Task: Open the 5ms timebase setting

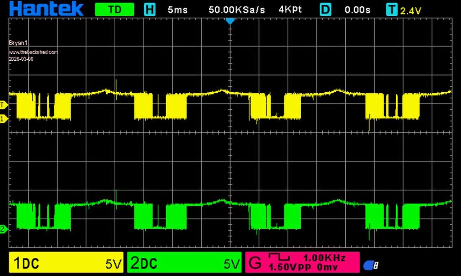Action: pos(177,10)
